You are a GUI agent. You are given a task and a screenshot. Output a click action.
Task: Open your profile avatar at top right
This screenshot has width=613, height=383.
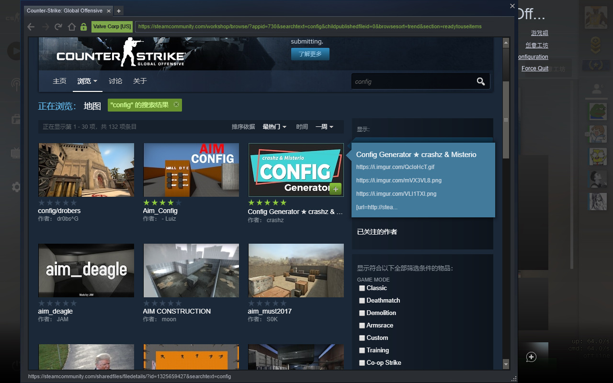596,17
